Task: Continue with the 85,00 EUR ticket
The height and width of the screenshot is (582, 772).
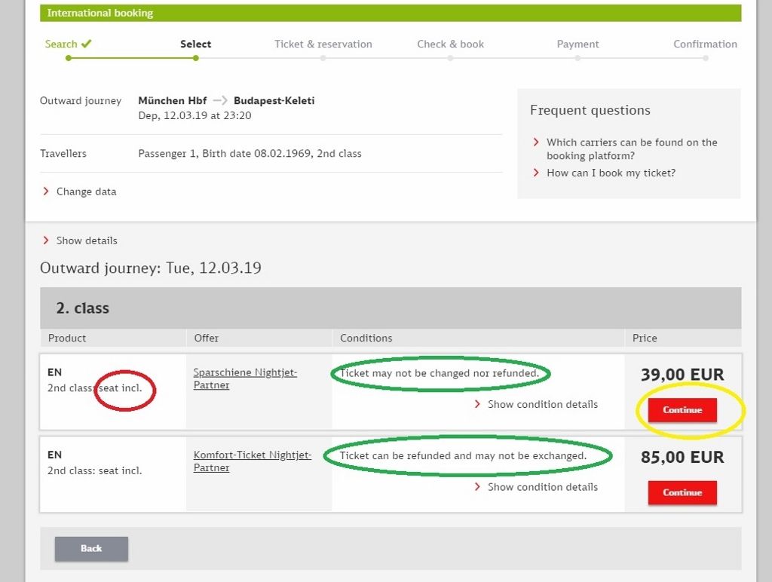Action: 682,492
